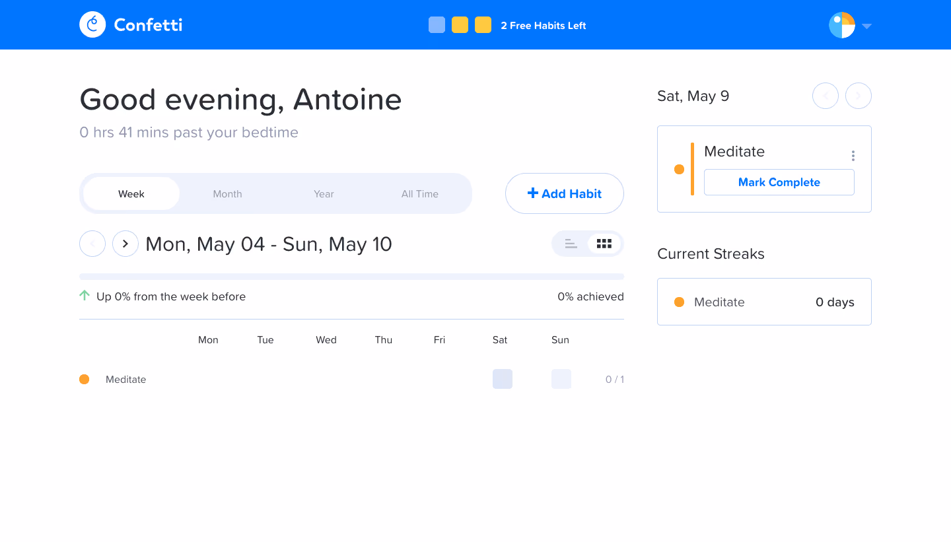Click the Meditate streak entry

pos(764,302)
